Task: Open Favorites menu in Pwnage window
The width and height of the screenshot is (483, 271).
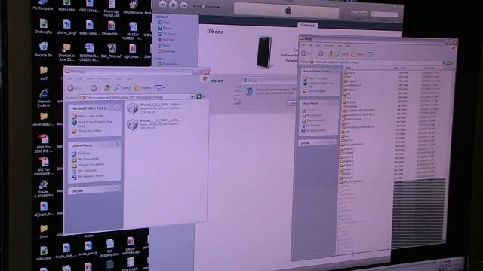Action: 103,78
